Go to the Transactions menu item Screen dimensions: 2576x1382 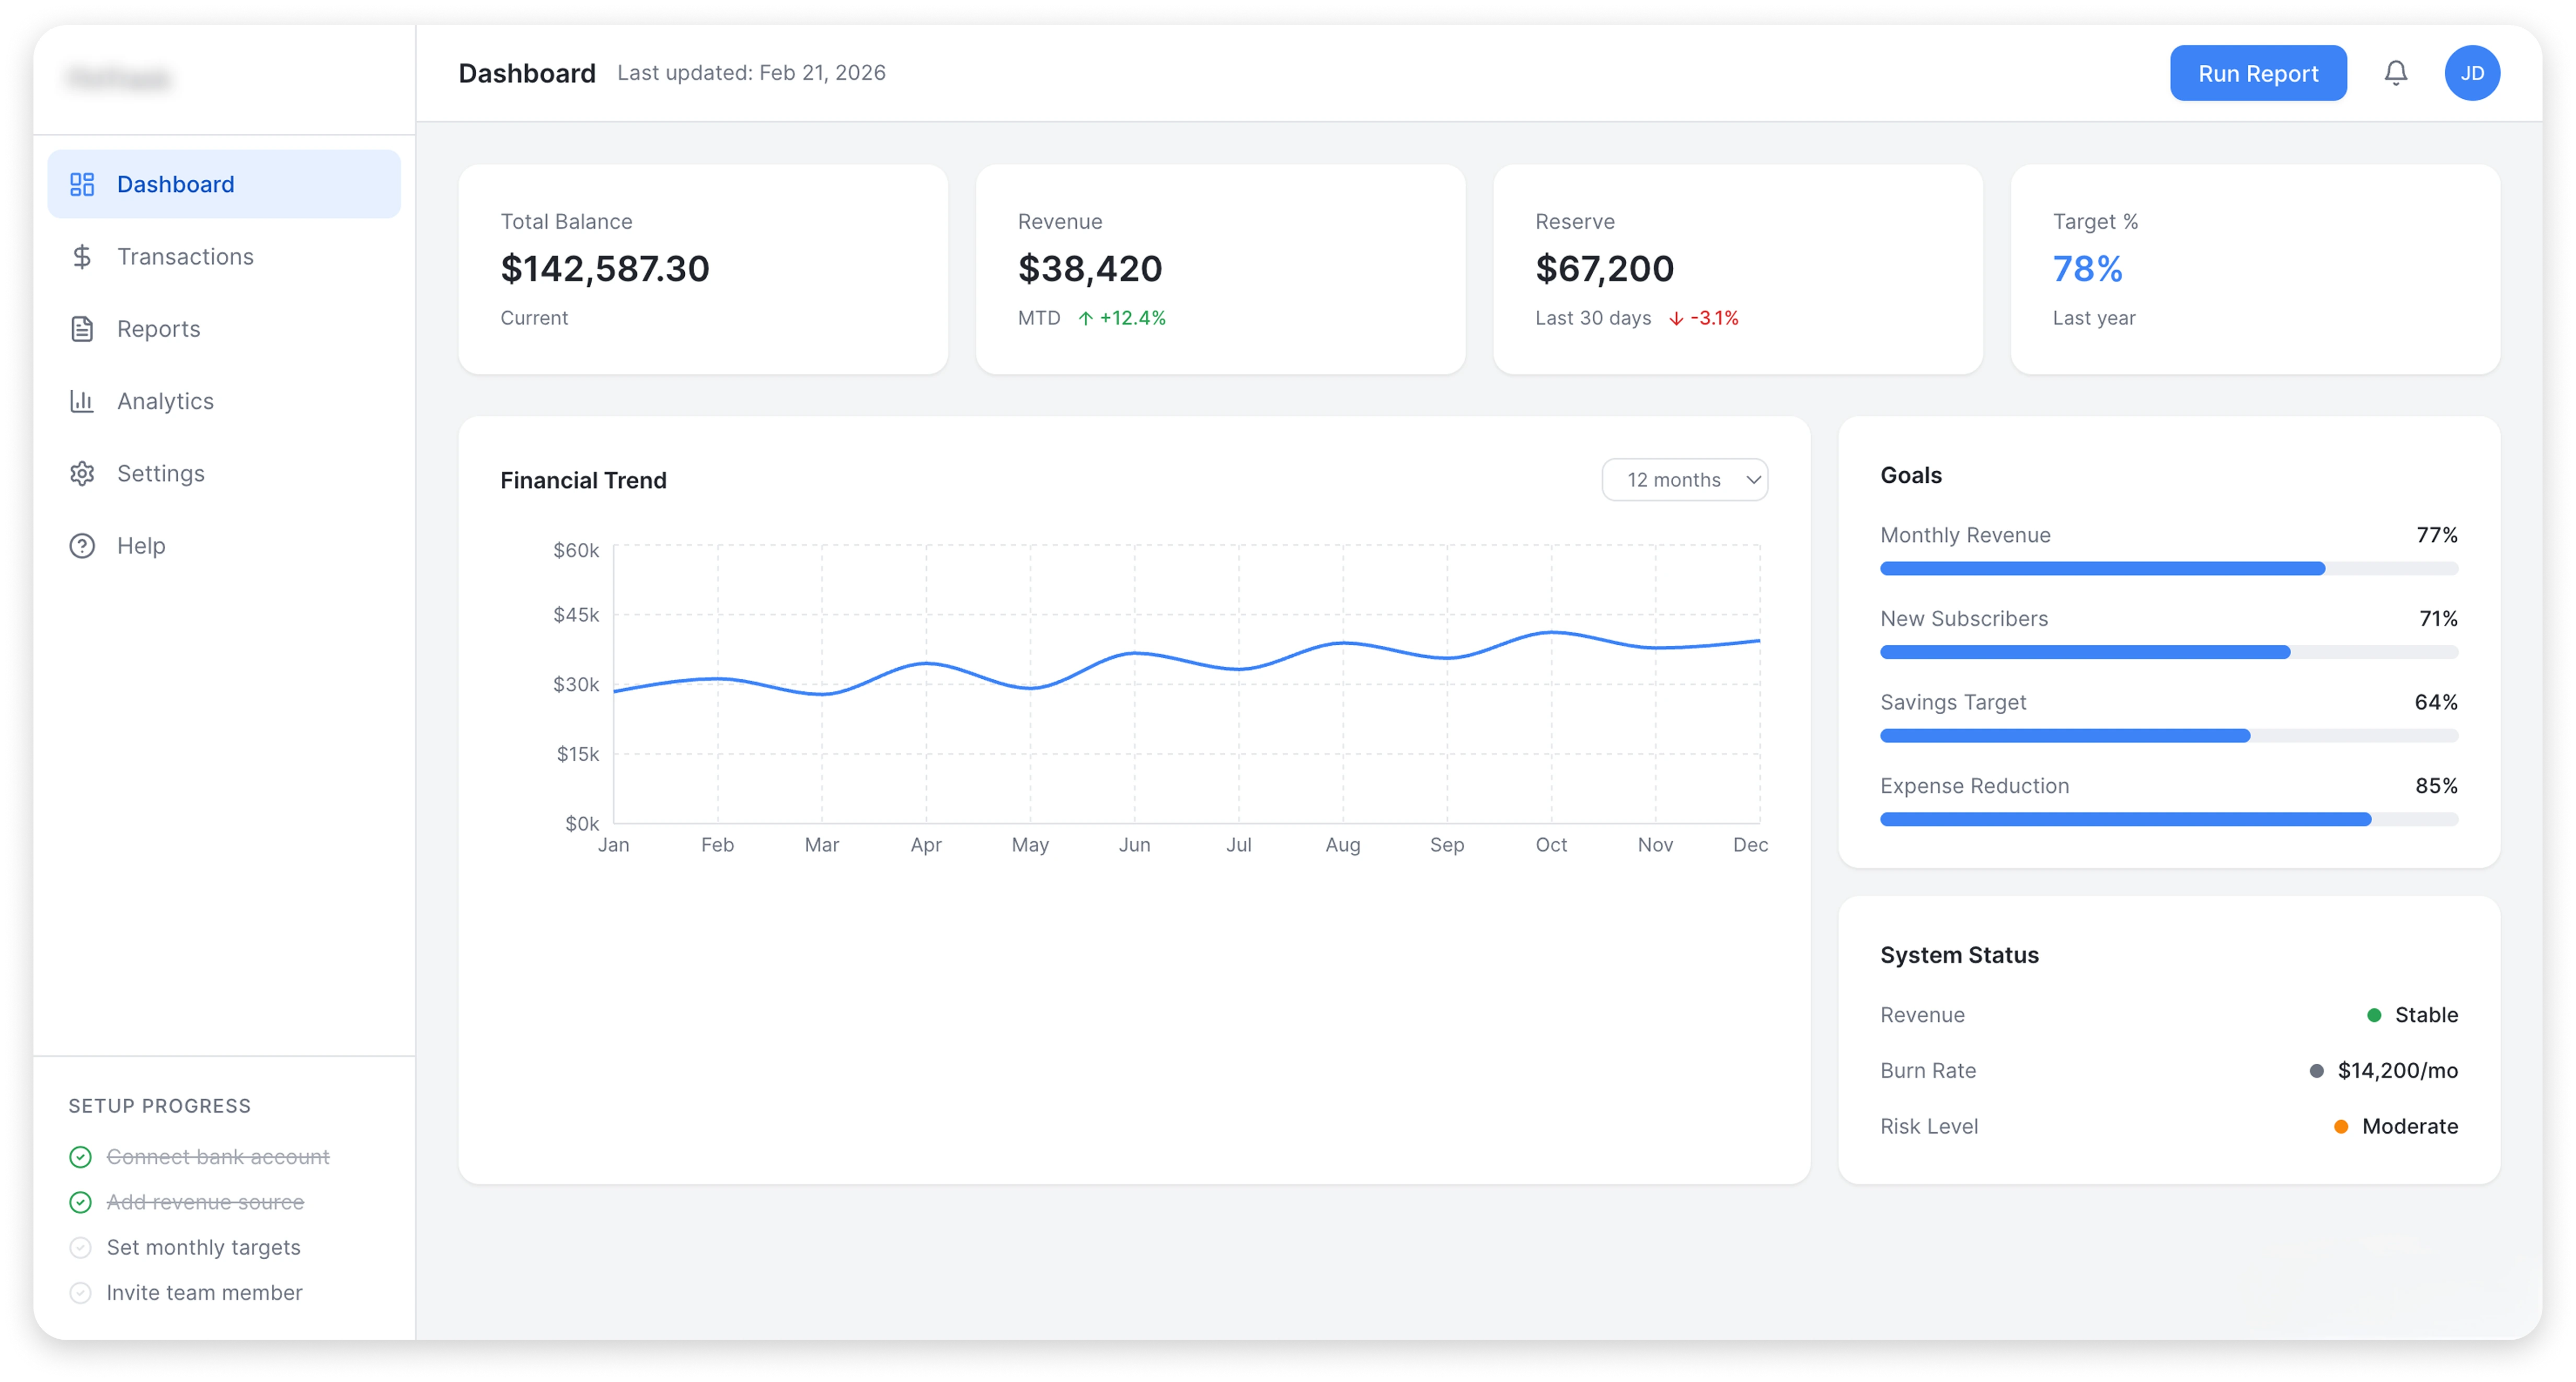coord(224,257)
